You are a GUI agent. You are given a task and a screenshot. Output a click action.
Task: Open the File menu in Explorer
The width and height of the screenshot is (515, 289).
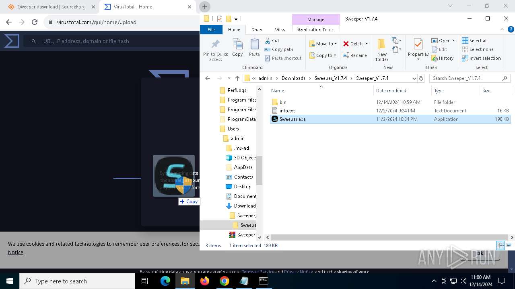click(x=211, y=30)
